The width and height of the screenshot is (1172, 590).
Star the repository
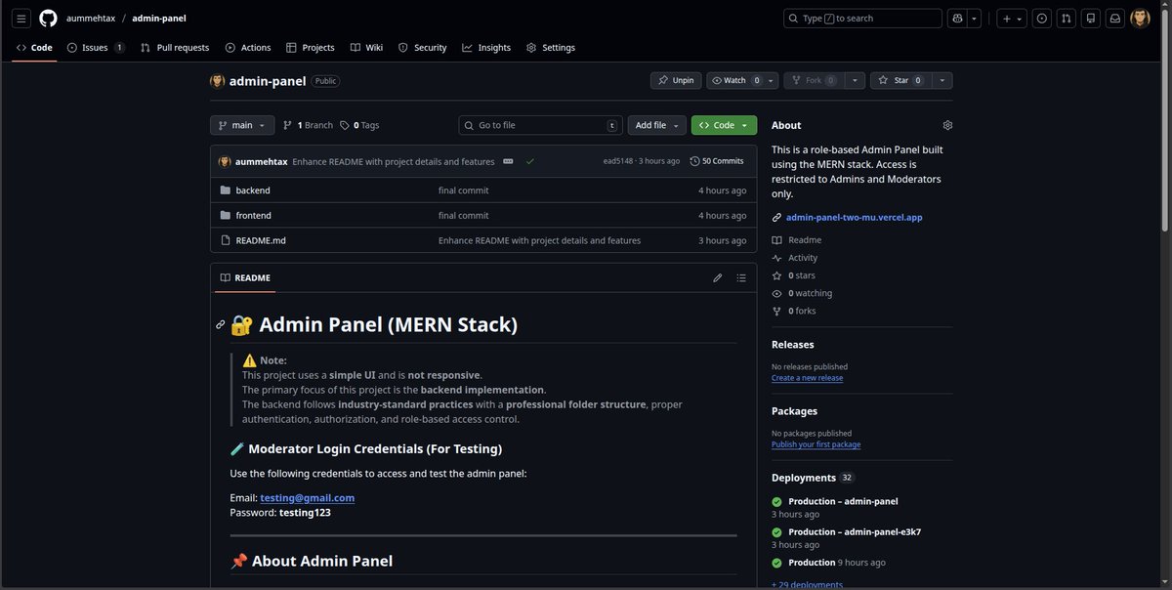point(900,80)
